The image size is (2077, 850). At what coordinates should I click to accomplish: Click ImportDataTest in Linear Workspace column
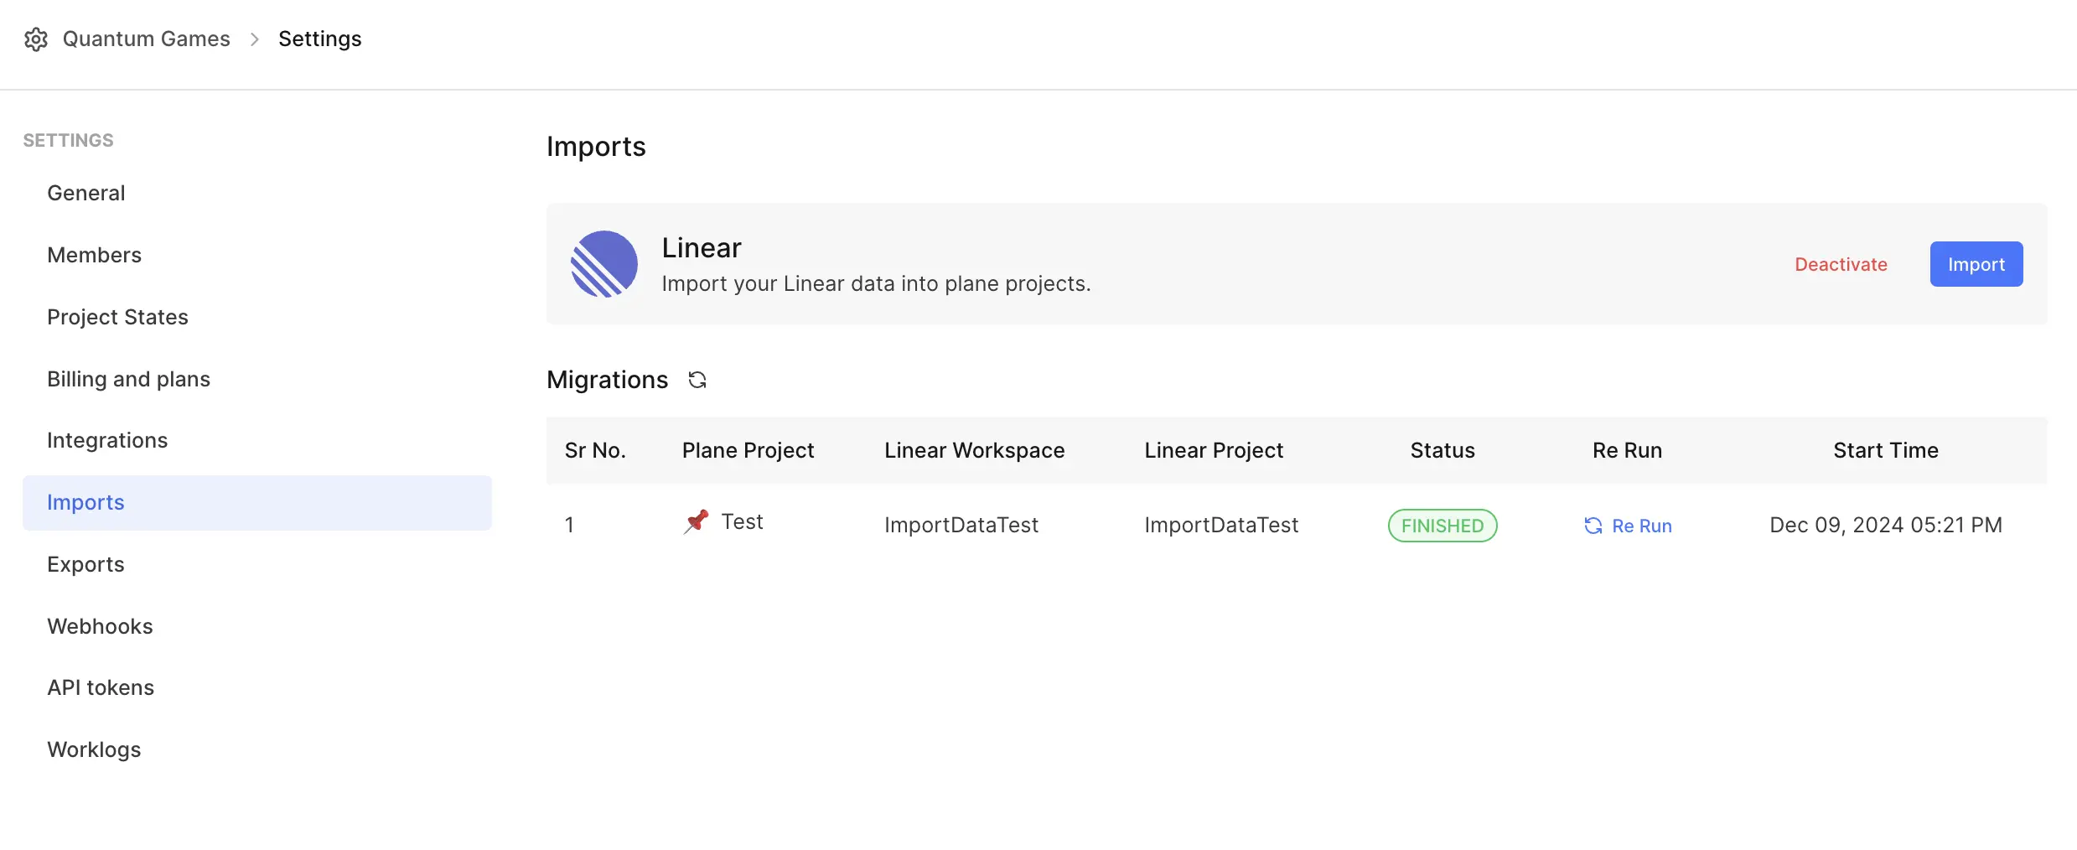click(x=961, y=525)
